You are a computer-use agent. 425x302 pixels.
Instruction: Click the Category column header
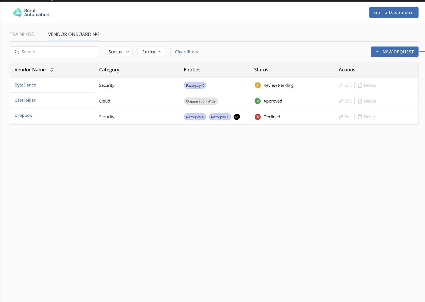point(109,70)
